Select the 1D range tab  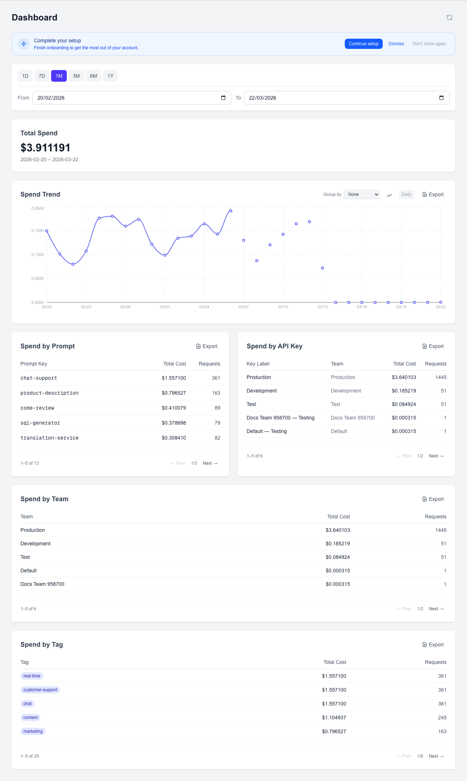click(25, 76)
